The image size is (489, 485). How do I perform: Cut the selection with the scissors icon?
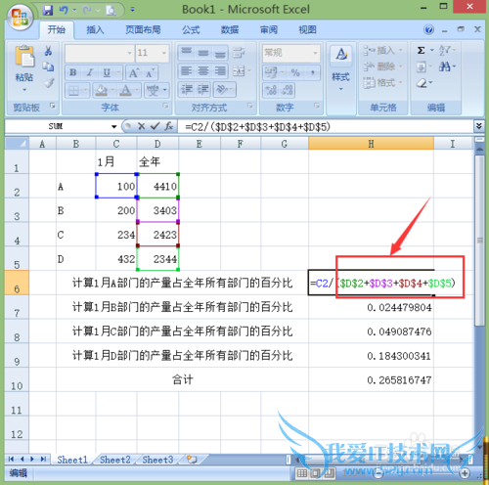pyautogui.click(x=48, y=51)
